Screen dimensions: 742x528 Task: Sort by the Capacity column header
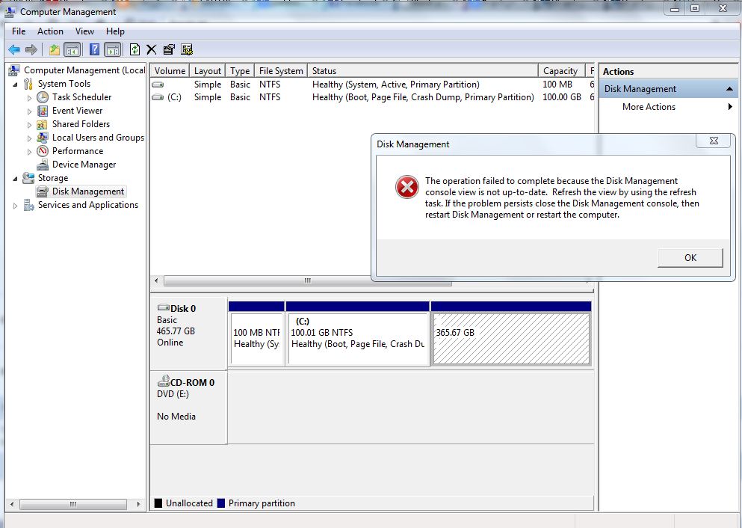pos(561,70)
